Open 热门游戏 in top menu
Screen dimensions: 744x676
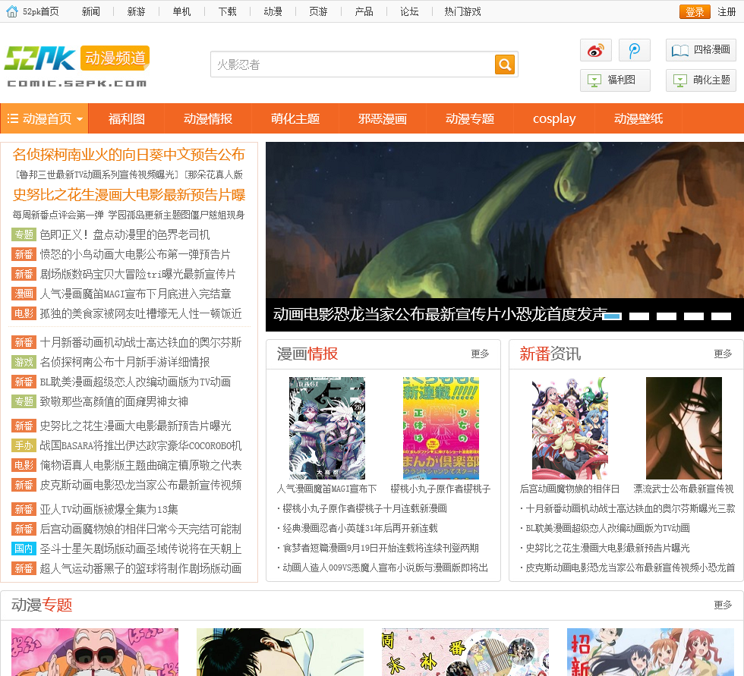[462, 11]
